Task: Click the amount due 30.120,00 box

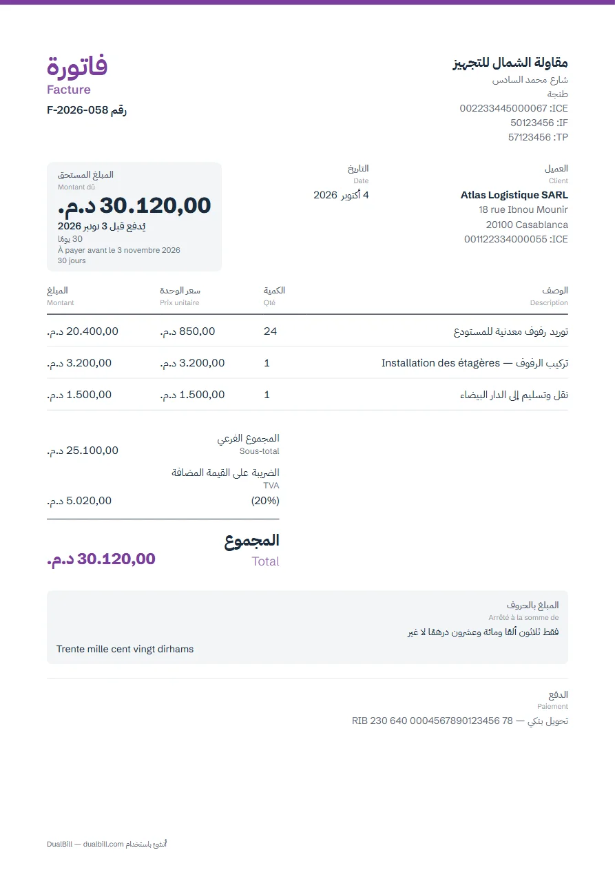Action: (134, 216)
